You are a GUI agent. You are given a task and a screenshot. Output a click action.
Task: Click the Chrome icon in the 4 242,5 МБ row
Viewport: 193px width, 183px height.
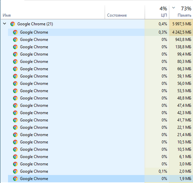click(x=15, y=32)
